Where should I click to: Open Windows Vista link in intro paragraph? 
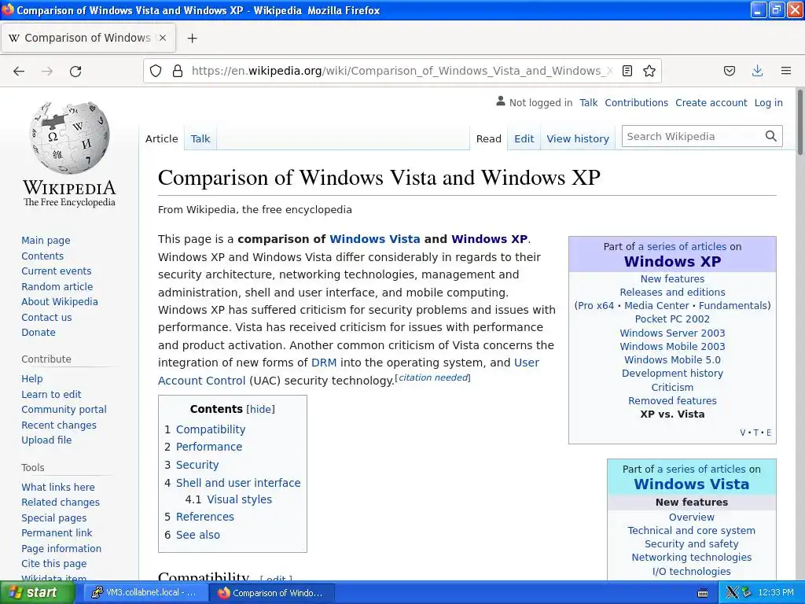point(375,239)
